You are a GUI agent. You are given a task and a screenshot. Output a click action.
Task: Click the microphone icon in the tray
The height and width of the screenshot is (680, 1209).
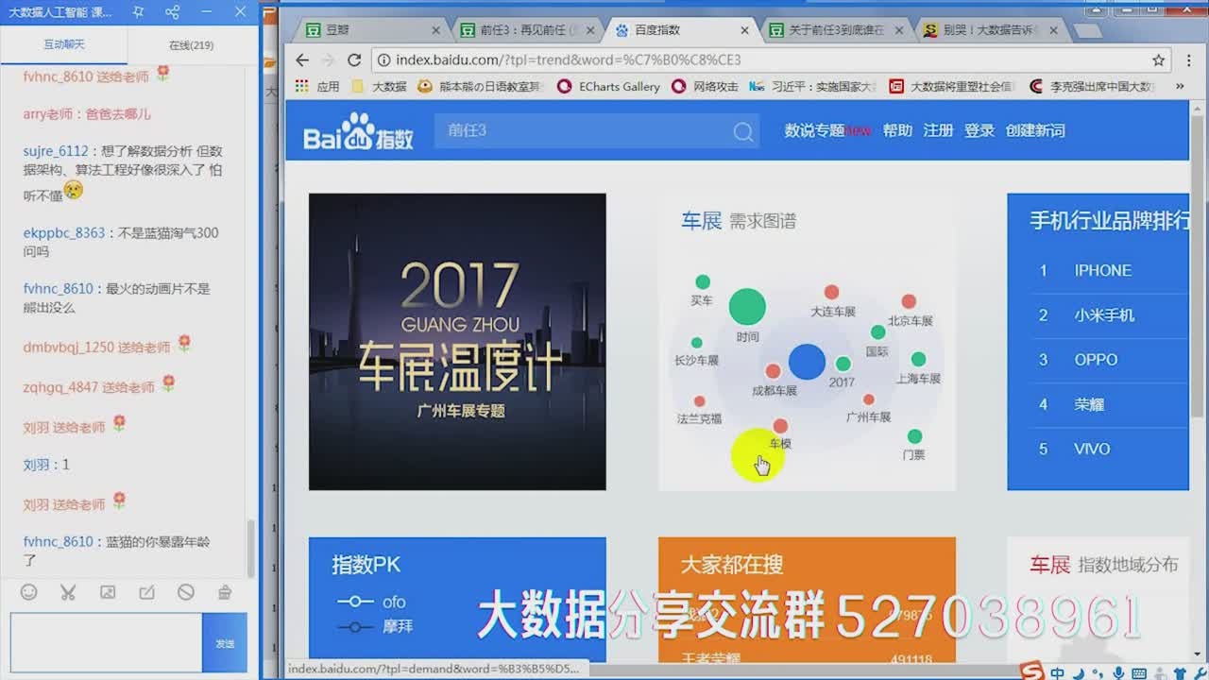[1119, 672]
